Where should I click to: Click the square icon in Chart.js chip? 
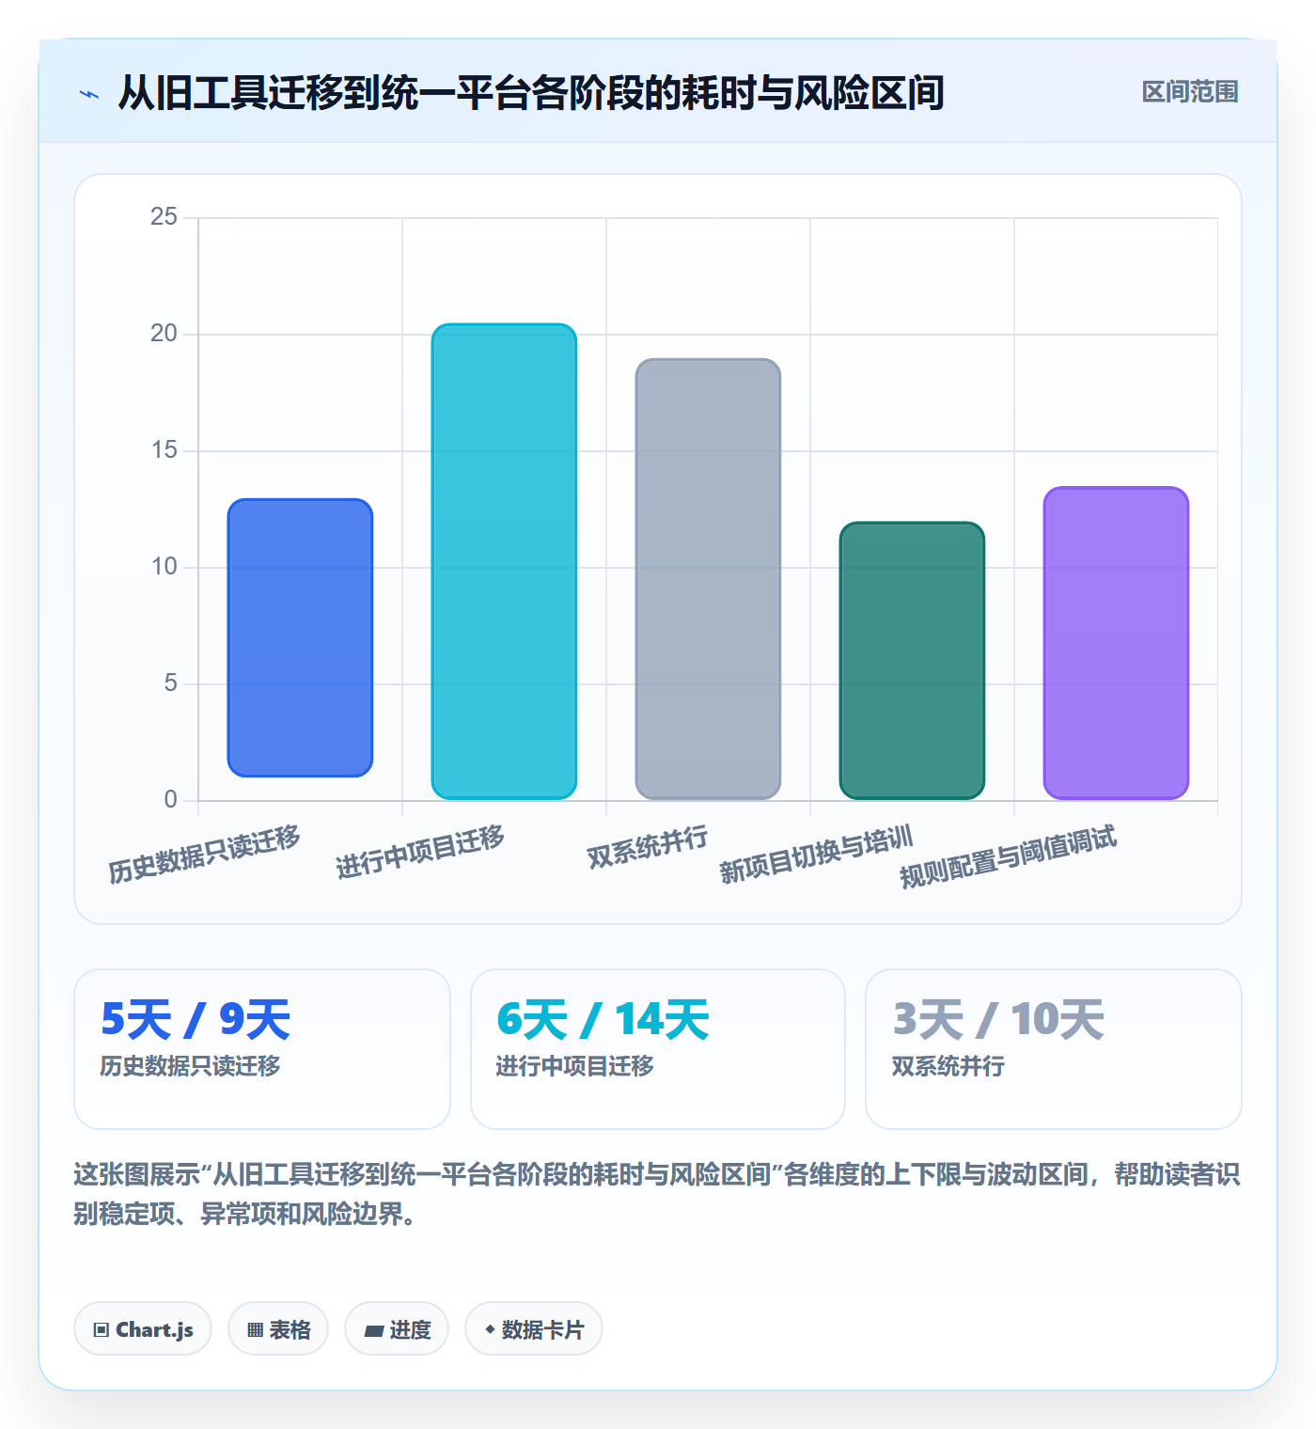(102, 1329)
